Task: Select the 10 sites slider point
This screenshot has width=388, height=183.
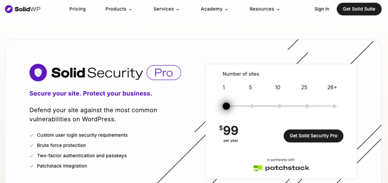Action: click(279, 106)
